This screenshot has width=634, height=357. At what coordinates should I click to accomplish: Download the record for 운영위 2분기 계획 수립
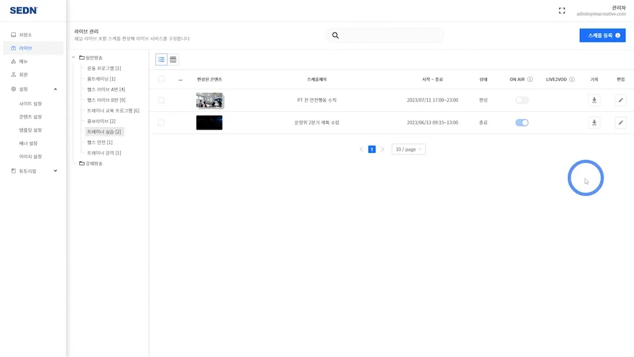(x=594, y=123)
